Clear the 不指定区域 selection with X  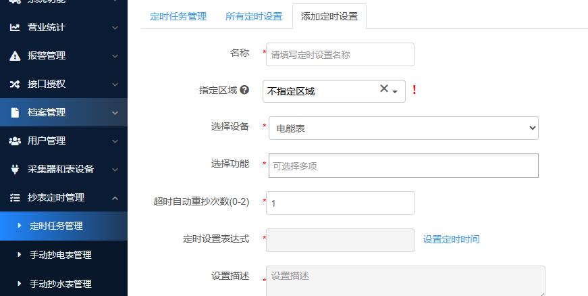pos(383,89)
